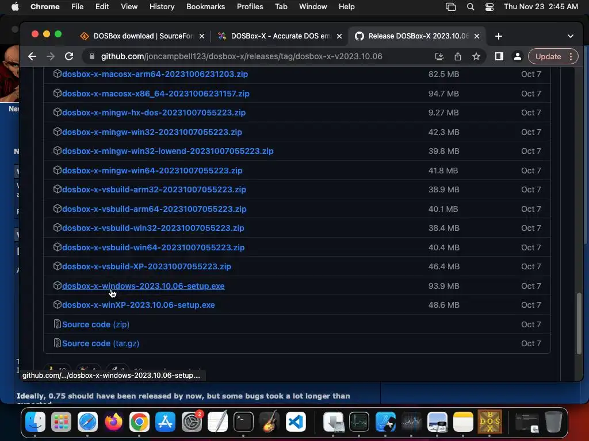Image resolution: width=589 pixels, height=441 pixels.
Task: Open System Settings from the Dock
Action: 192,422
